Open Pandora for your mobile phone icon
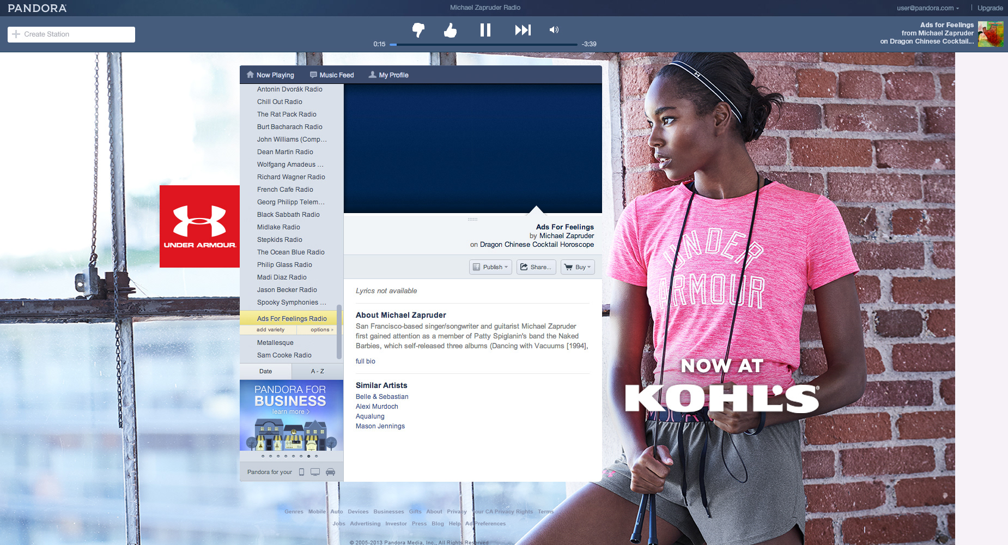The width and height of the screenshot is (1008, 545). [x=301, y=472]
